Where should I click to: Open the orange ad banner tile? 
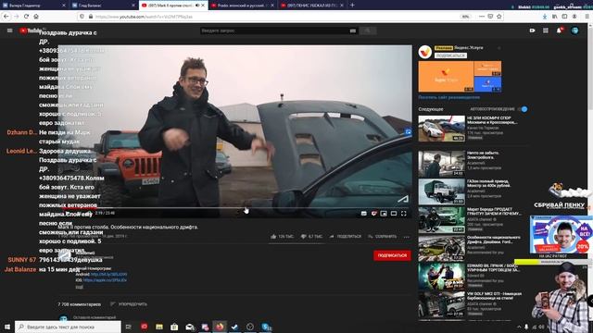pos(446,76)
